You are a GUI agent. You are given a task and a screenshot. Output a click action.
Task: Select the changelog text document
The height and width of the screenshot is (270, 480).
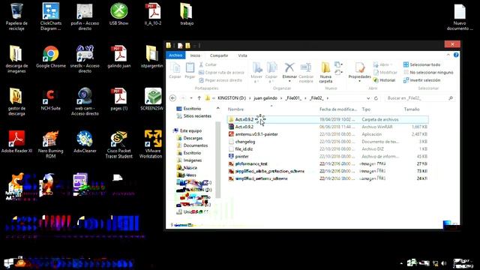tap(328, 142)
